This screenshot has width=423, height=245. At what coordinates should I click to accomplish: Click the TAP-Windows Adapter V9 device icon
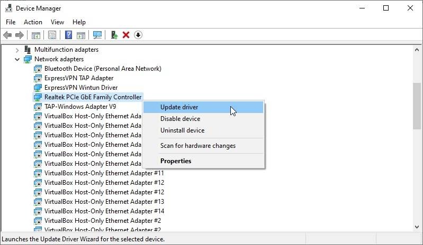point(38,107)
